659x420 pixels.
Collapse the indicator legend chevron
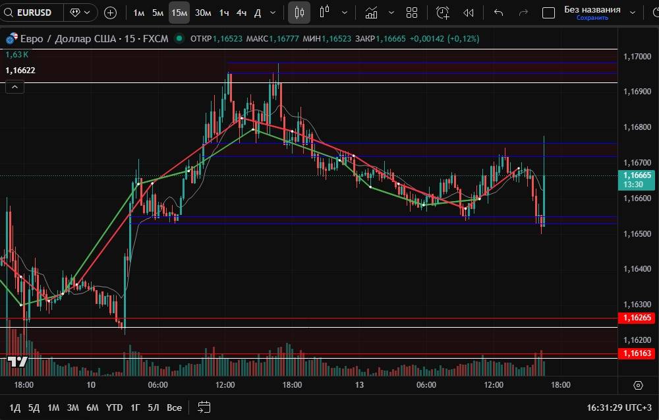click(14, 86)
